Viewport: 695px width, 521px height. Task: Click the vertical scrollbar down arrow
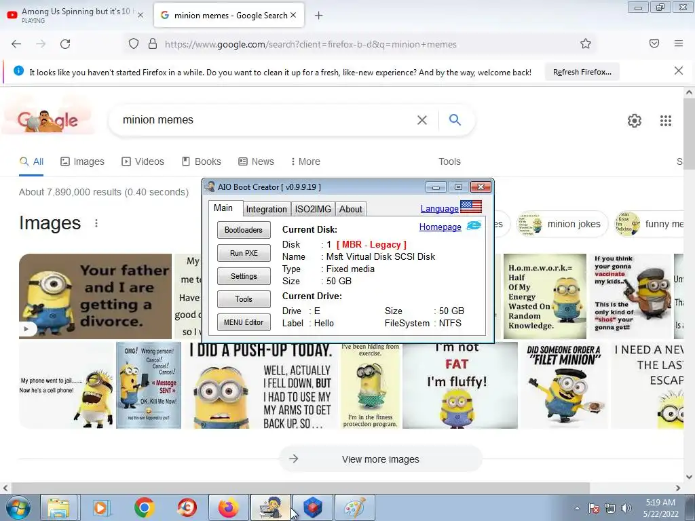(689, 477)
